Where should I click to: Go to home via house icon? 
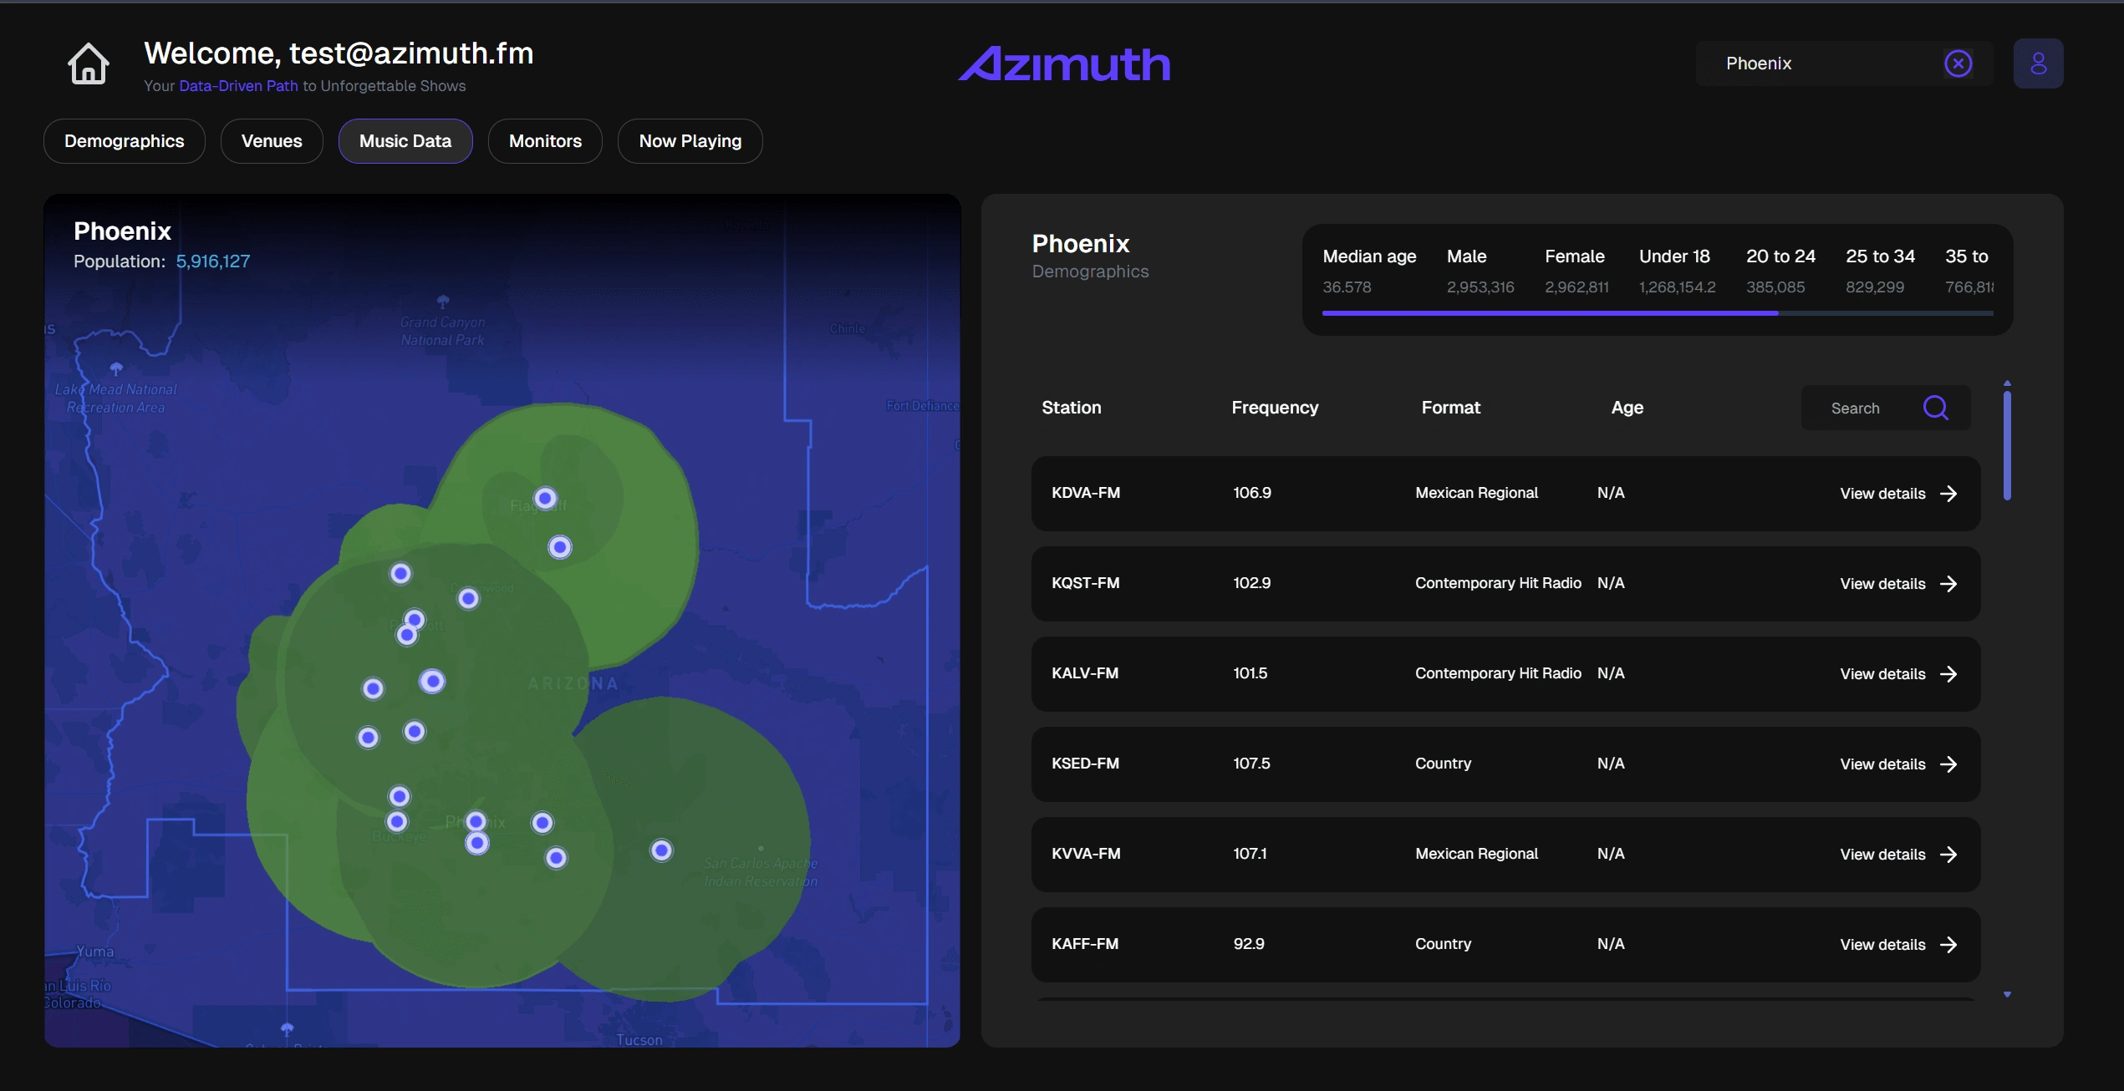point(88,63)
